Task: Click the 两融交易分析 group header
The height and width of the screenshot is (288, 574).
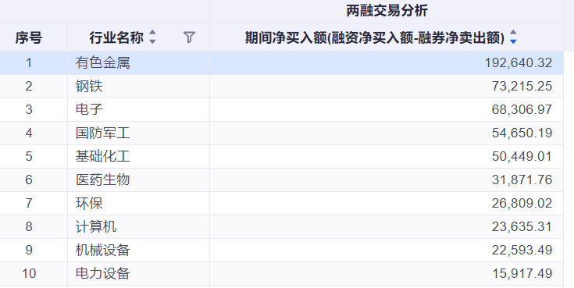Action: pyautogui.click(x=387, y=11)
